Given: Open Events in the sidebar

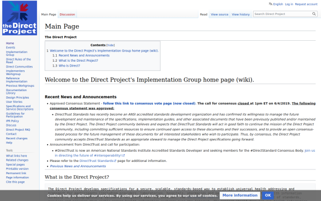Looking at the screenshot, I should pyautogui.click(x=11, y=48).
